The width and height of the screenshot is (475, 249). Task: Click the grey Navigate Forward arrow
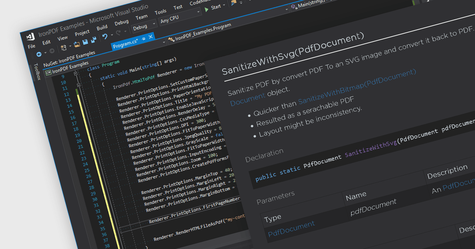tap(52, 51)
